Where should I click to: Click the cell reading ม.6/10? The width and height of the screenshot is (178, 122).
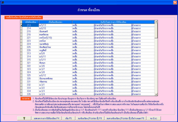(55, 28)
